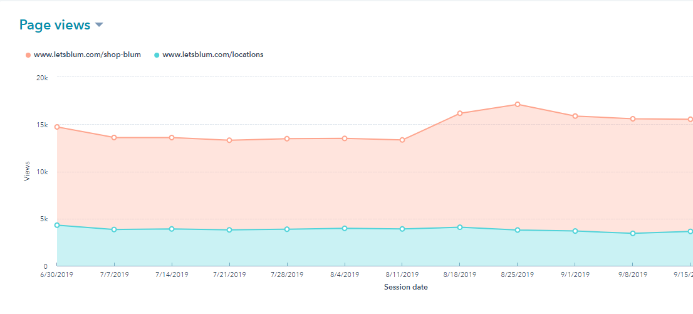Click locations data point at 9/8/2019
Image resolution: width=693 pixels, height=314 pixels.
[633, 233]
